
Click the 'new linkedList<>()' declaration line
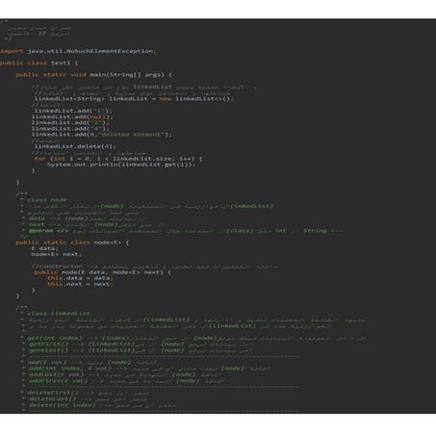click(134, 98)
